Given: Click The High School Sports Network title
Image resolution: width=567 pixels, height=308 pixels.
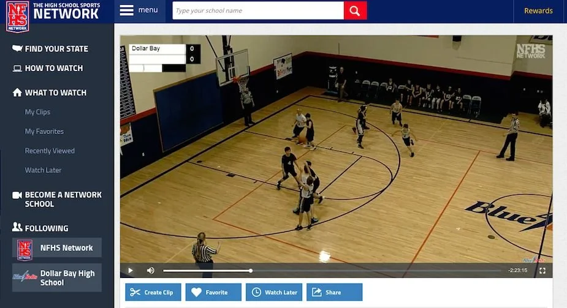Looking at the screenshot, I should pyautogui.click(x=66, y=11).
